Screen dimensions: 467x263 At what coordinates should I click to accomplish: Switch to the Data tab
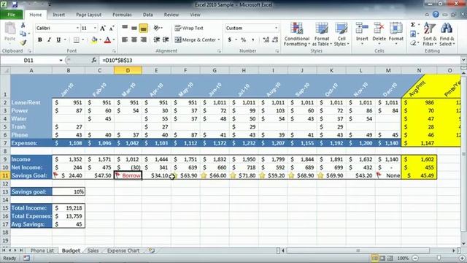coord(147,15)
